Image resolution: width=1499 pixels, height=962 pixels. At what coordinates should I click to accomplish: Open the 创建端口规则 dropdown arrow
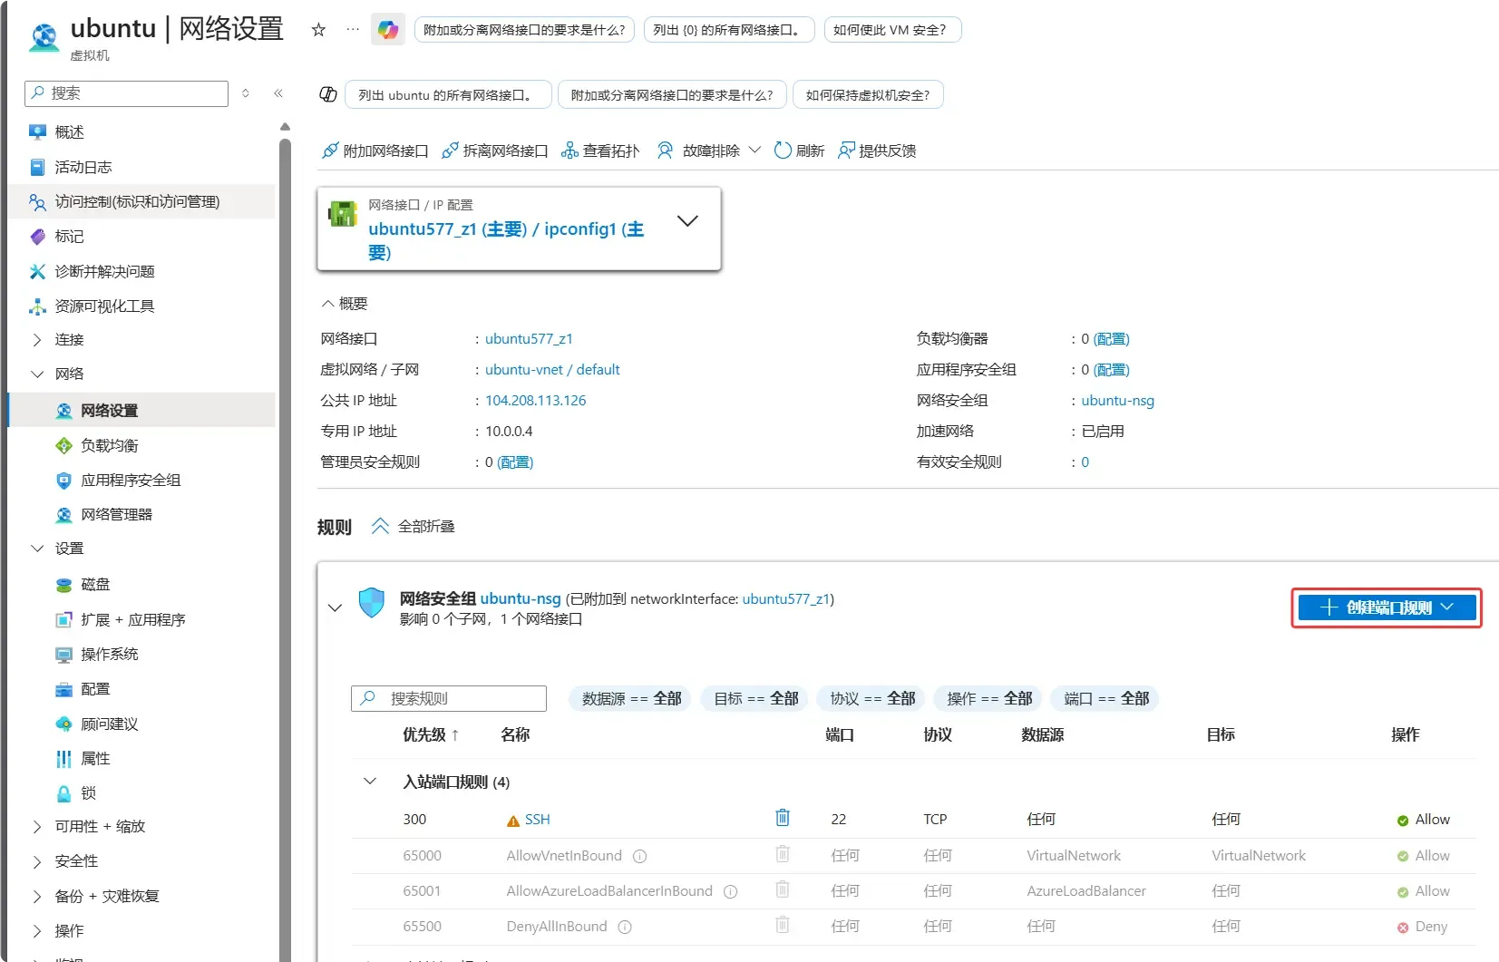1447,607
